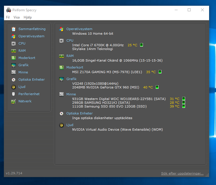This screenshot has width=216, height=185.
Task: Open the Ljud sidebar section
Action: click(22, 87)
